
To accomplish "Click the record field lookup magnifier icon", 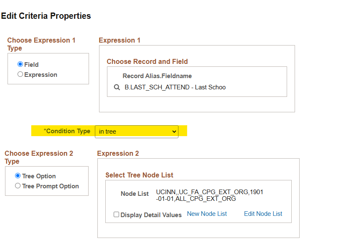I will pyautogui.click(x=117, y=88).
